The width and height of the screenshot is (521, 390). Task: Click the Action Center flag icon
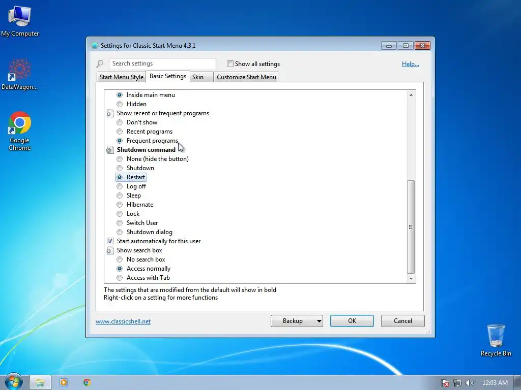click(445, 383)
